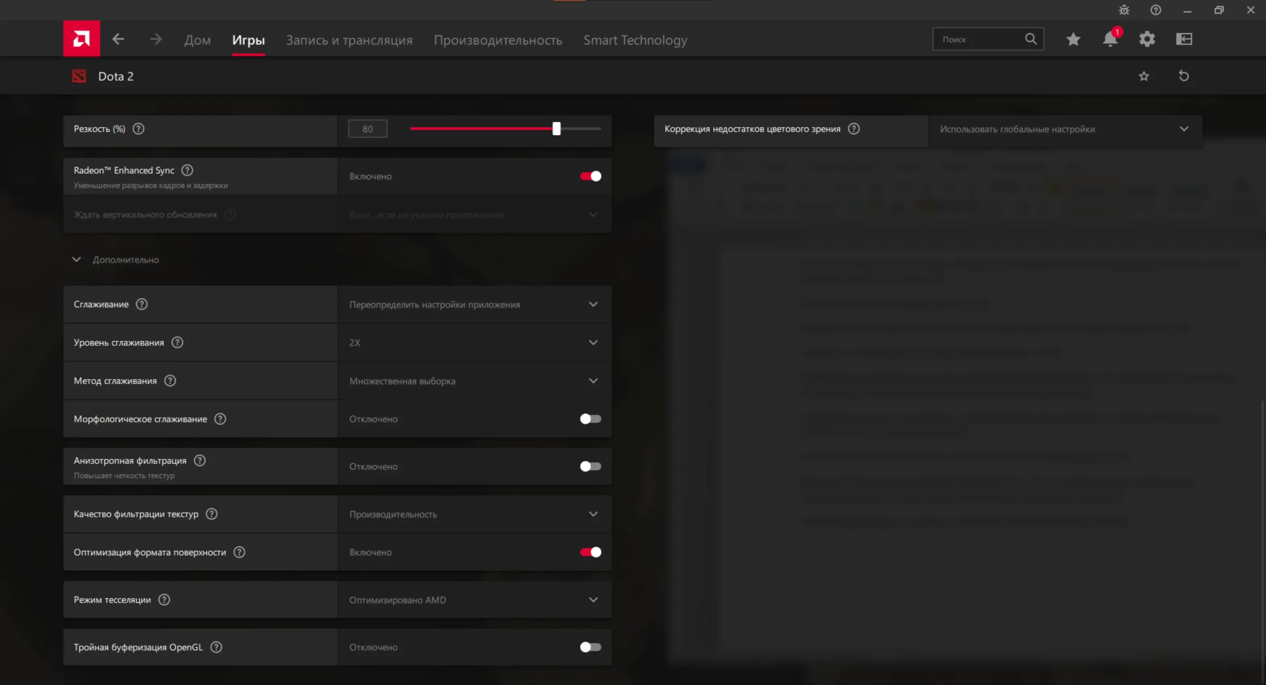Open the settings gear icon
This screenshot has width=1266, height=685.
(x=1147, y=39)
